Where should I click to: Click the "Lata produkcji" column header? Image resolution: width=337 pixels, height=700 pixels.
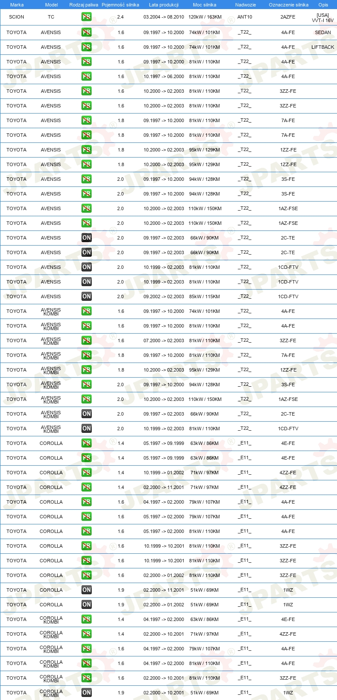coord(164,5)
